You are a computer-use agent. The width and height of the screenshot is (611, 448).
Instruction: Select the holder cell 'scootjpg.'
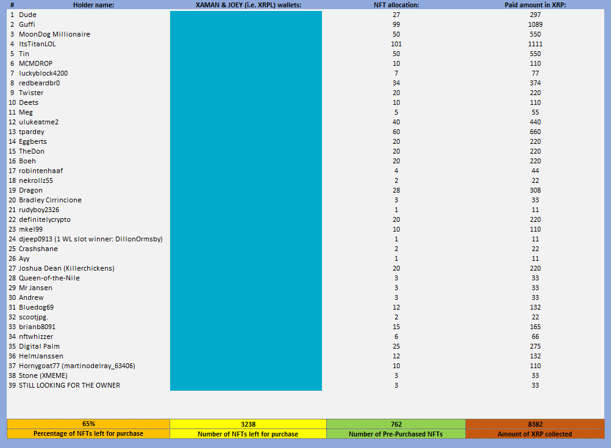coord(34,317)
